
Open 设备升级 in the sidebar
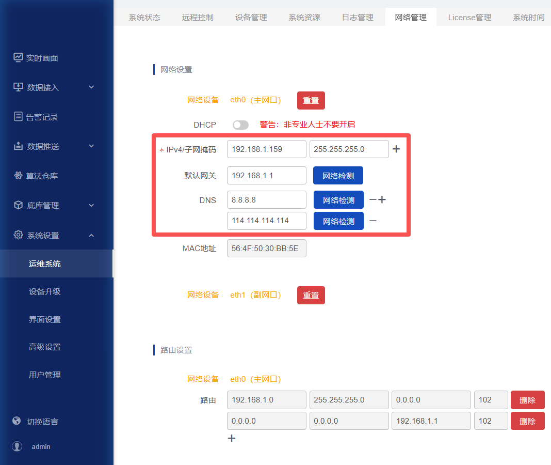[x=45, y=291]
